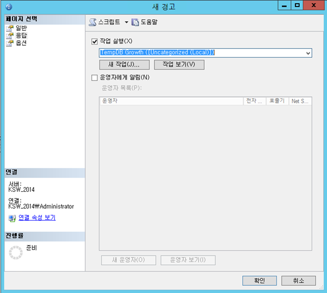Switch to the 옵션 page
327x293 pixels.
(x=21, y=42)
